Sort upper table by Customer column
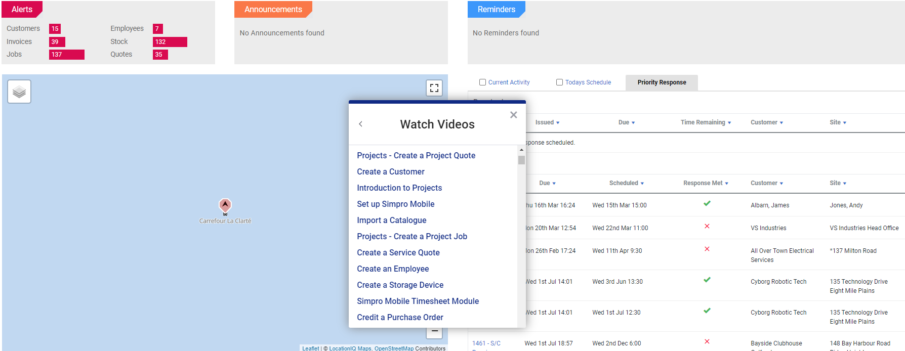This screenshot has width=905, height=351. 767,122
